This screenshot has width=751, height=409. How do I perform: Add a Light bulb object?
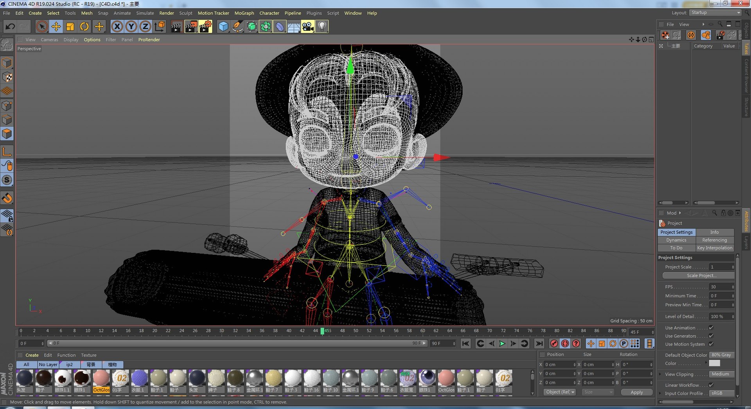point(322,27)
